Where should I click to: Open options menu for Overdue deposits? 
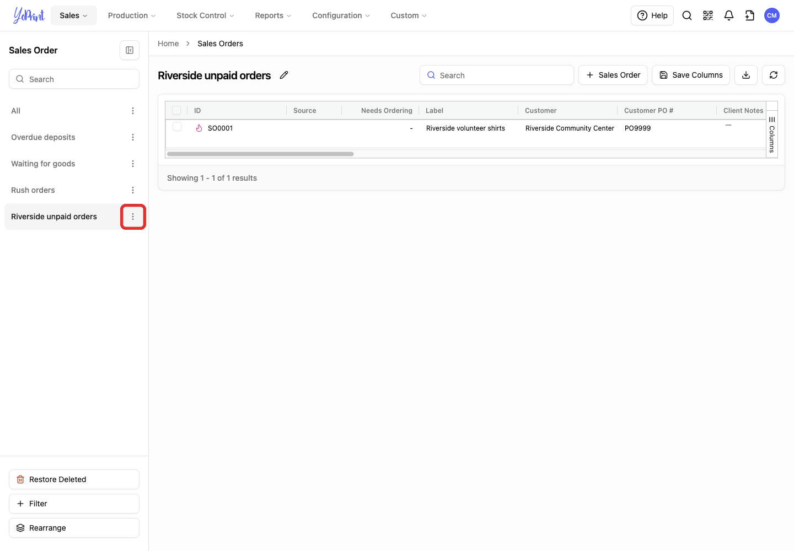[133, 137]
